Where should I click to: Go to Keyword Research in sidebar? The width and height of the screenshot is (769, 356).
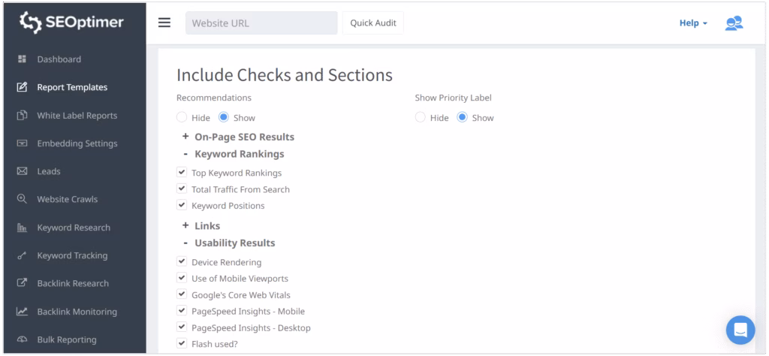[x=74, y=228]
